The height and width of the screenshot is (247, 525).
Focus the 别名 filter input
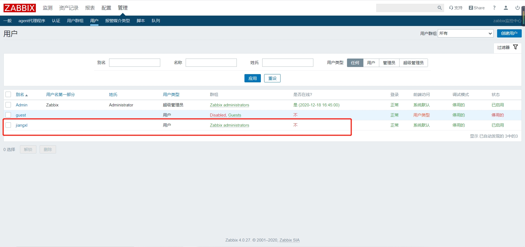point(135,63)
